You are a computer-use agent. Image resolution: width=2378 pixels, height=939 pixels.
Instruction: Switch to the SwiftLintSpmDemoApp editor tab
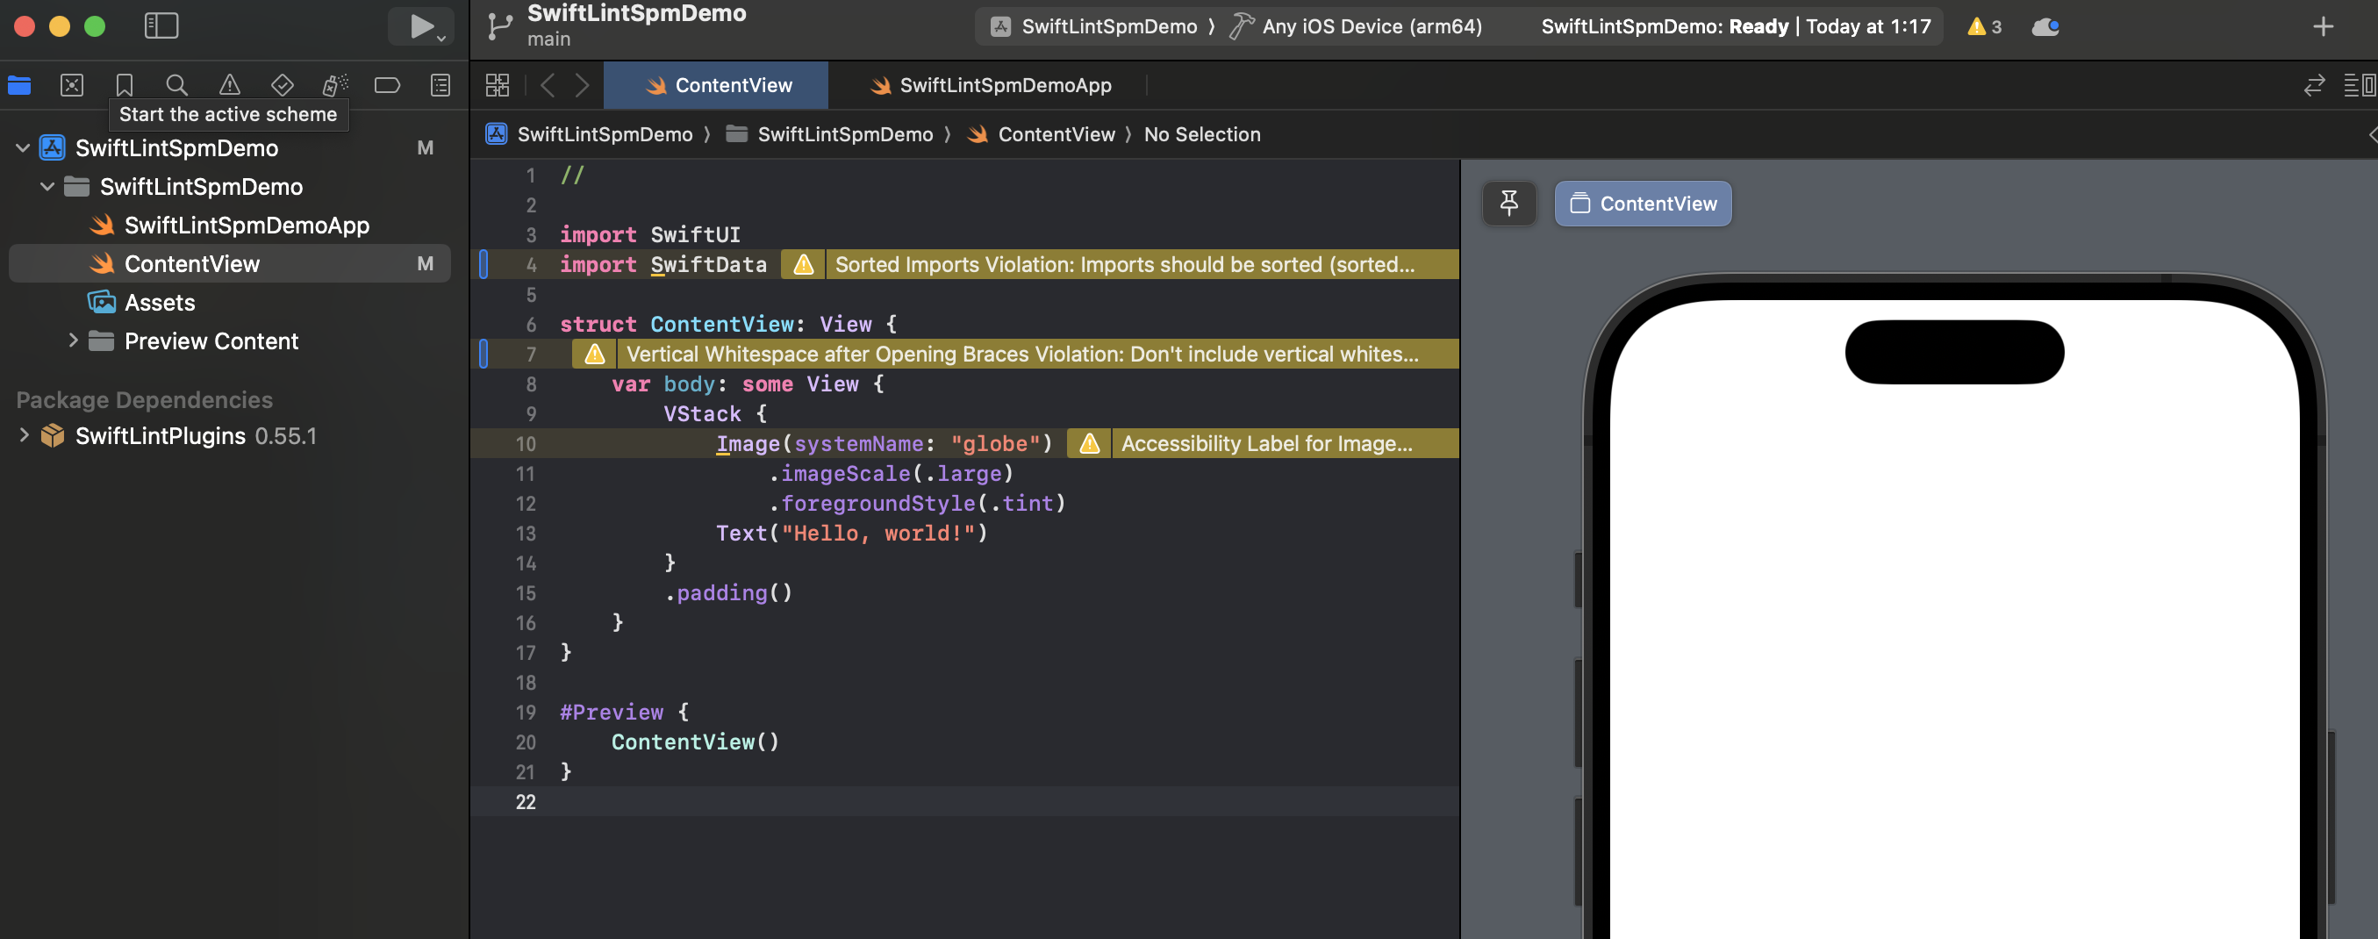tap(990, 86)
